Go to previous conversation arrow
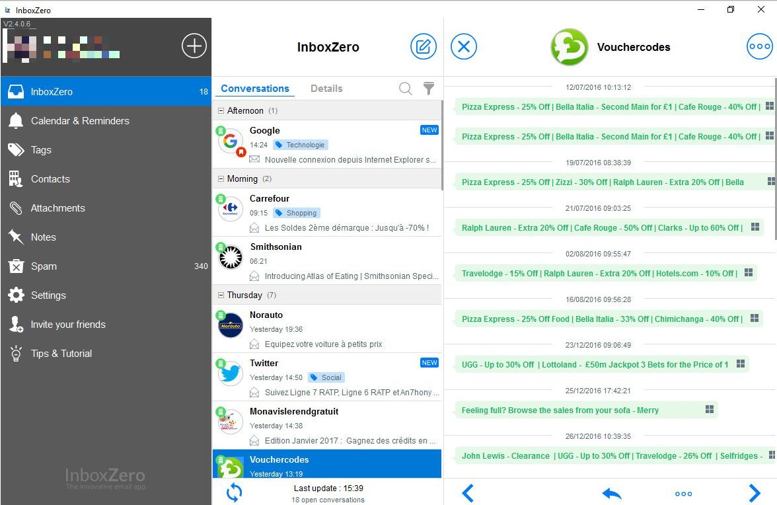Viewport: 777px width, 505px height. (x=468, y=493)
